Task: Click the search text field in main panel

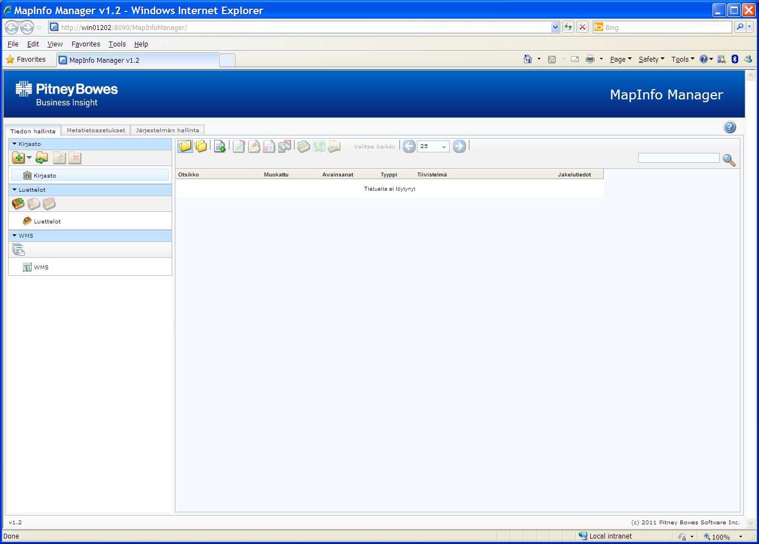Action: point(679,158)
